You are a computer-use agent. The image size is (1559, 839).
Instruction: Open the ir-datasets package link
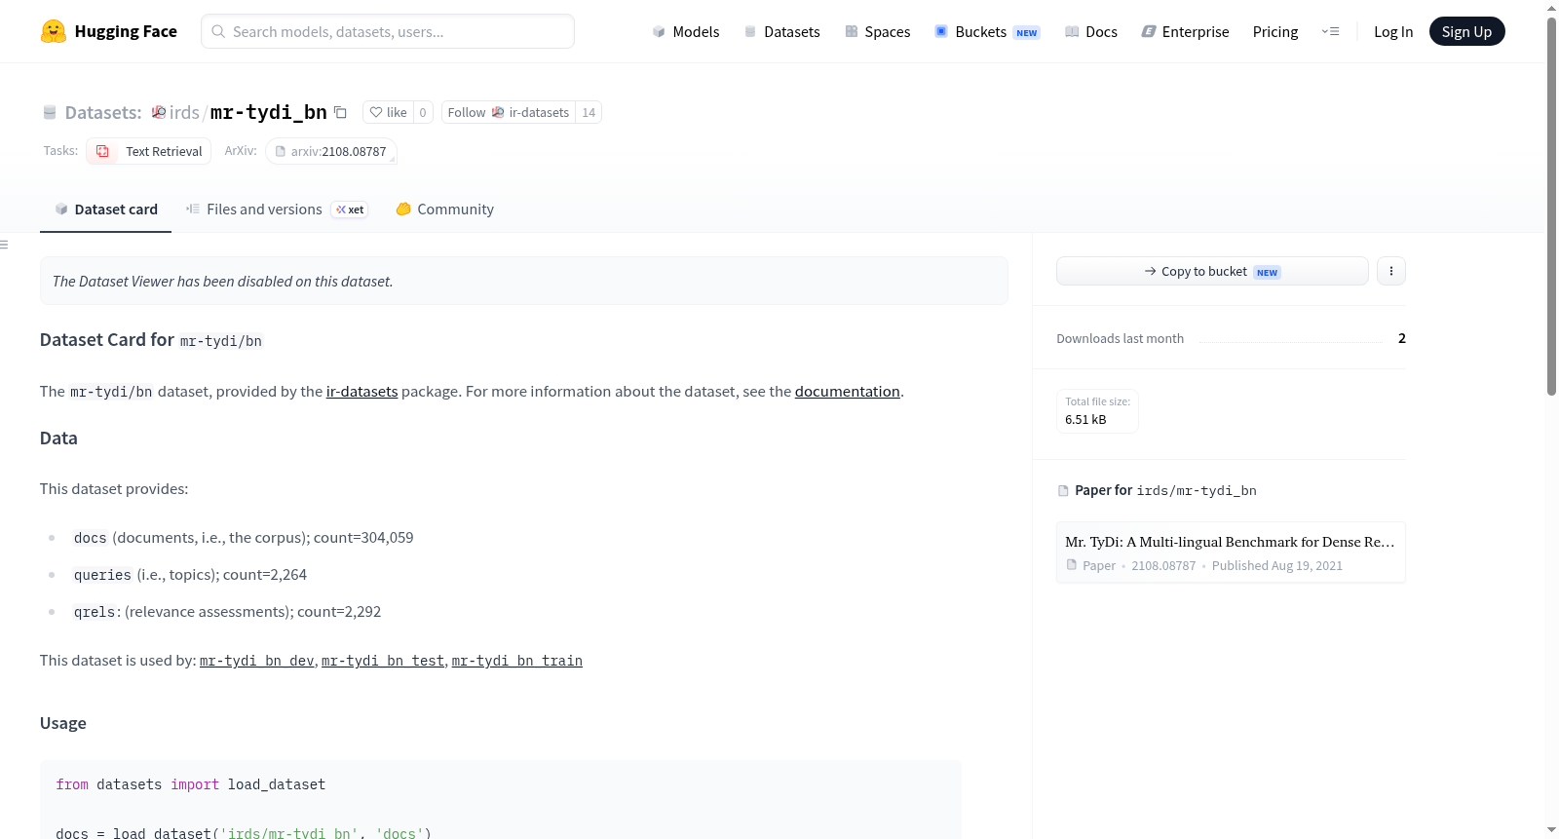coord(361,391)
